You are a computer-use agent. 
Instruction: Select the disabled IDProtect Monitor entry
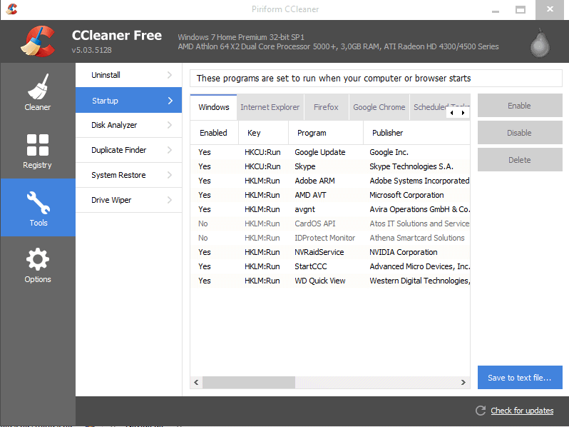[330, 238]
